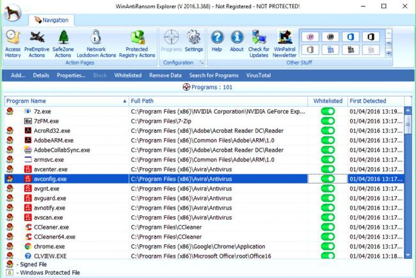Toggle whitelist switch for CCleaner64.exe
Viewport: 416px width, 278px height.
(328, 236)
